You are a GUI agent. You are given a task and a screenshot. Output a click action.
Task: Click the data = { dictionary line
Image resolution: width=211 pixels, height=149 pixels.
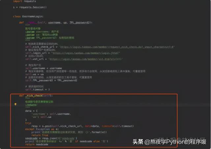pos(31,111)
